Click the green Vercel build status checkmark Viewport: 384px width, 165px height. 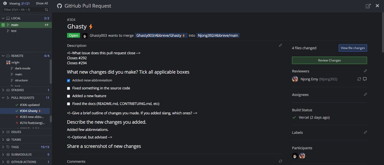294,117
